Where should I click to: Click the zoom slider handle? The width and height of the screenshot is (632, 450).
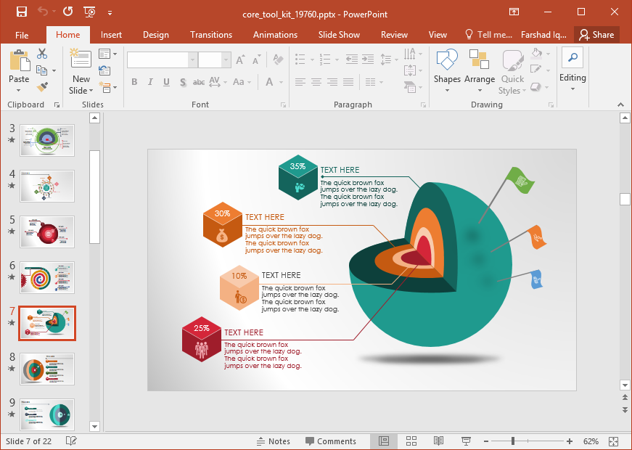[513, 441]
